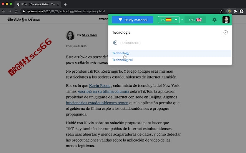Screen dimensions: 246x153
Task: Open the Chrome extensions puzzle icon
Action: click(x=235, y=11)
